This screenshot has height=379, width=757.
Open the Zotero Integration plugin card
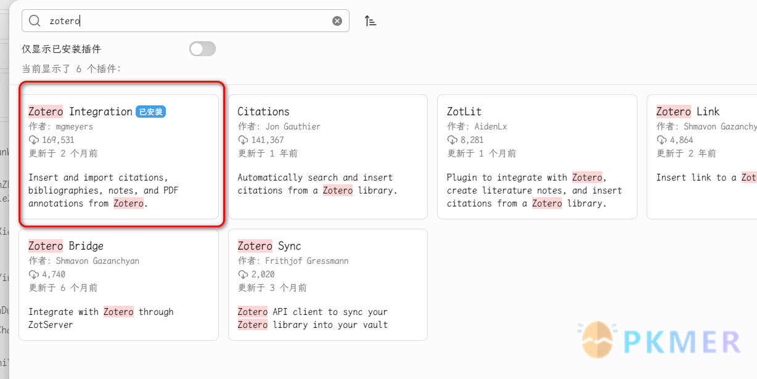click(119, 157)
